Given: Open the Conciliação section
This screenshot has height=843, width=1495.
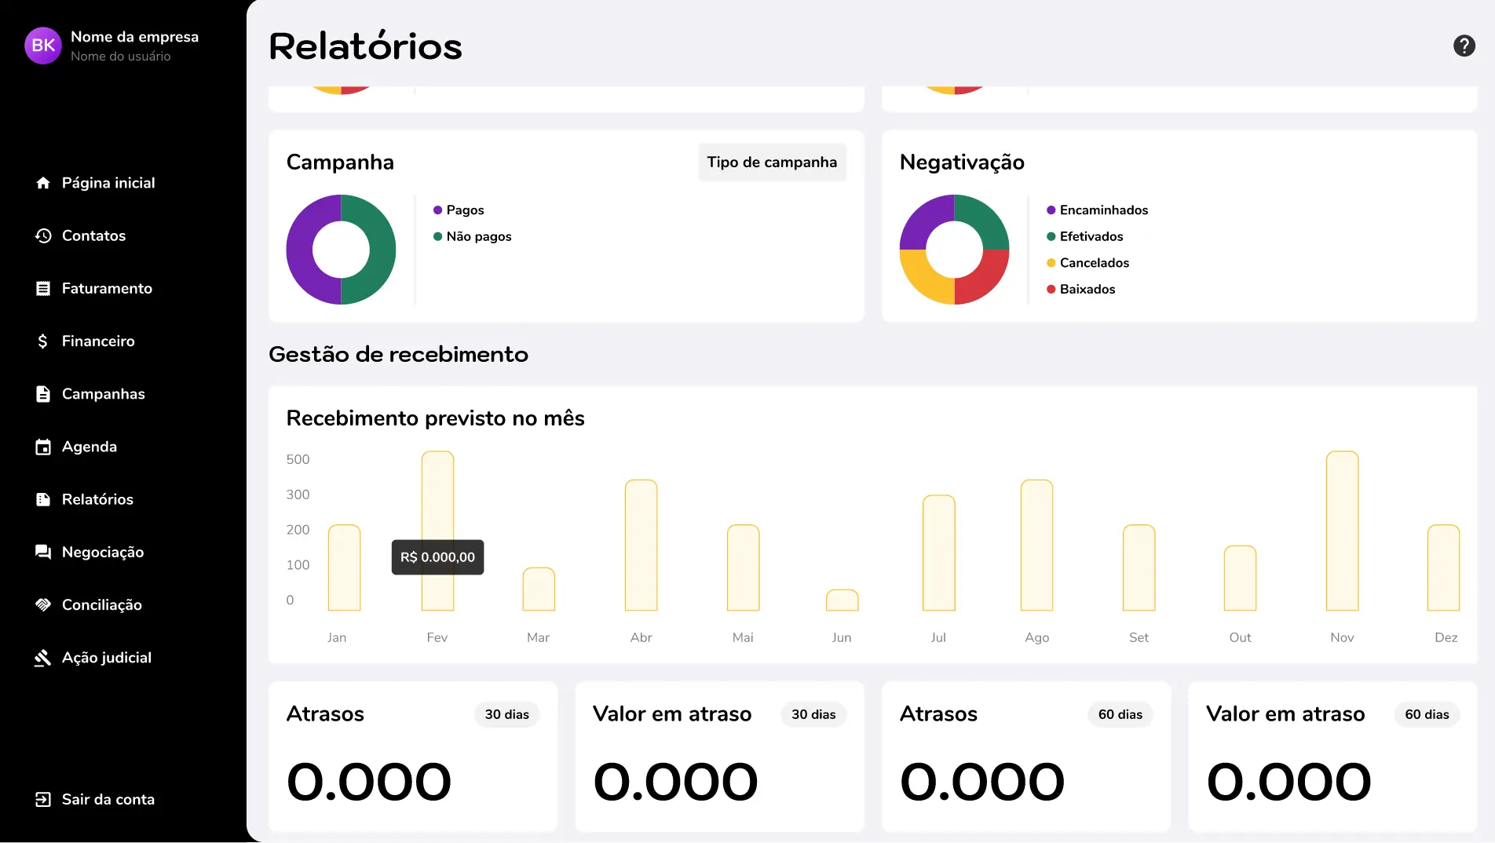Looking at the screenshot, I should tap(101, 604).
